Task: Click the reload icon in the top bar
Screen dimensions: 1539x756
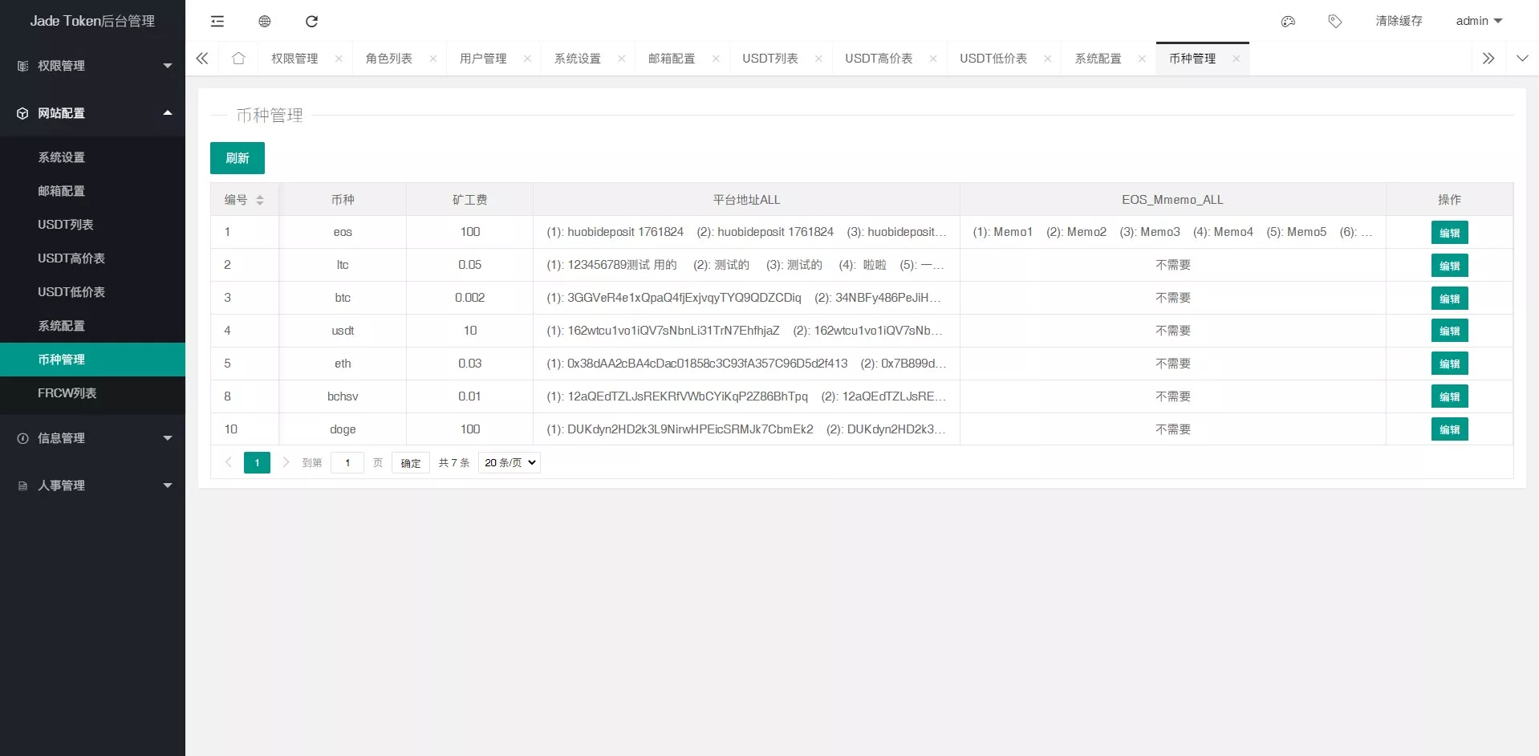Action: pos(312,21)
